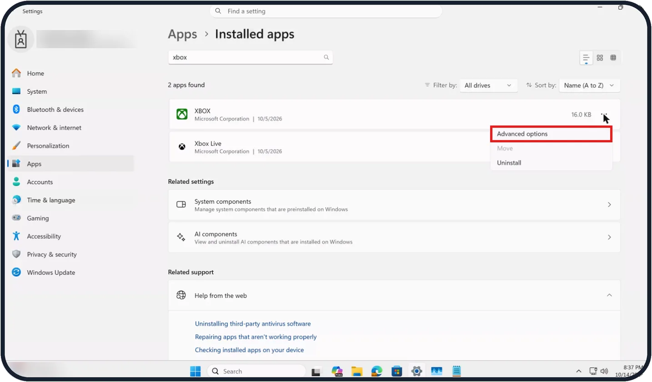This screenshot has height=382, width=652.
Task: Click the XBOX app name
Action: (x=202, y=111)
